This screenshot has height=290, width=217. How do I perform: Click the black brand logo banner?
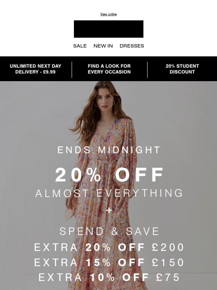108,29
